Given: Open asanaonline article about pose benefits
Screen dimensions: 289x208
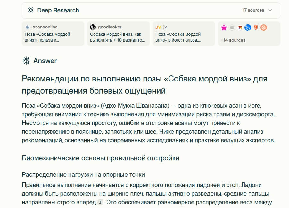Looking at the screenshot, I should click(47, 37).
